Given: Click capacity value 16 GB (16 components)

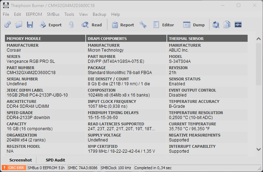Looking at the screenshot, I should coord(29,129).
